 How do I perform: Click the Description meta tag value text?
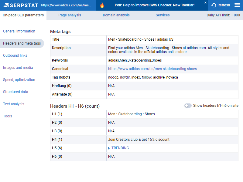pos(169,50)
